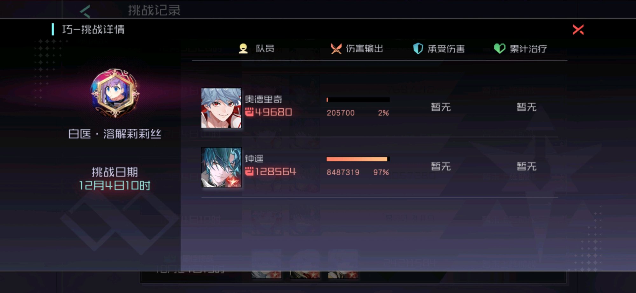
Task: Tap the boss emblem above 白医·溶解莉莉丝
Action: (x=115, y=93)
